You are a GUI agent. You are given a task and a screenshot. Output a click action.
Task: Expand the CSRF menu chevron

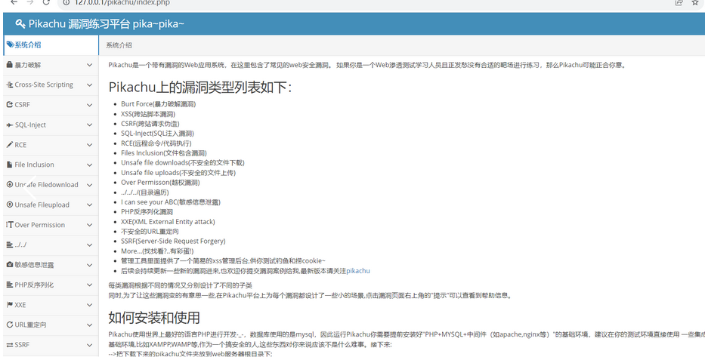(89, 105)
